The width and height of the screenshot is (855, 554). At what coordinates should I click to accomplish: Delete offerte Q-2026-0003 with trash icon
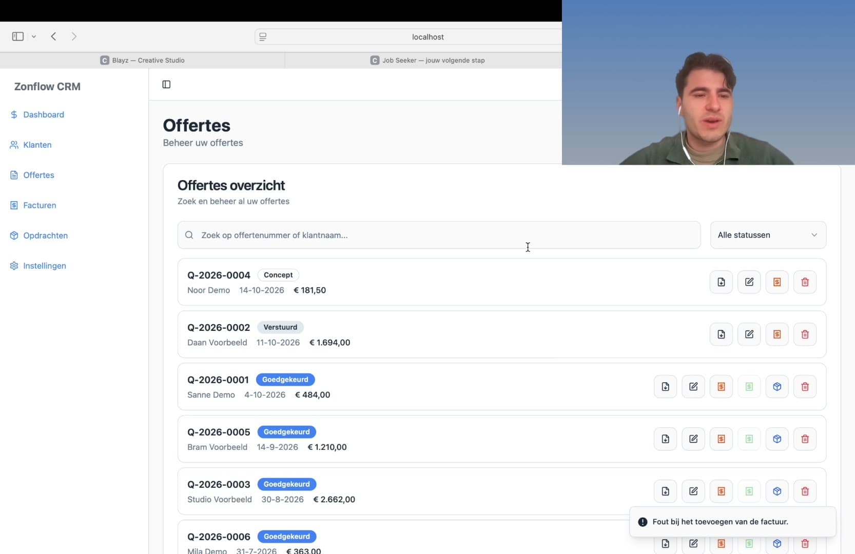[x=805, y=491]
